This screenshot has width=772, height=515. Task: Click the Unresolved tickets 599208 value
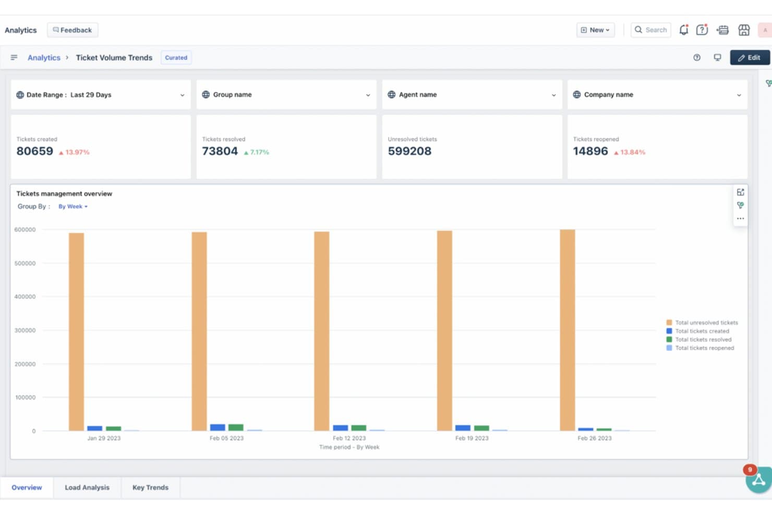(409, 151)
